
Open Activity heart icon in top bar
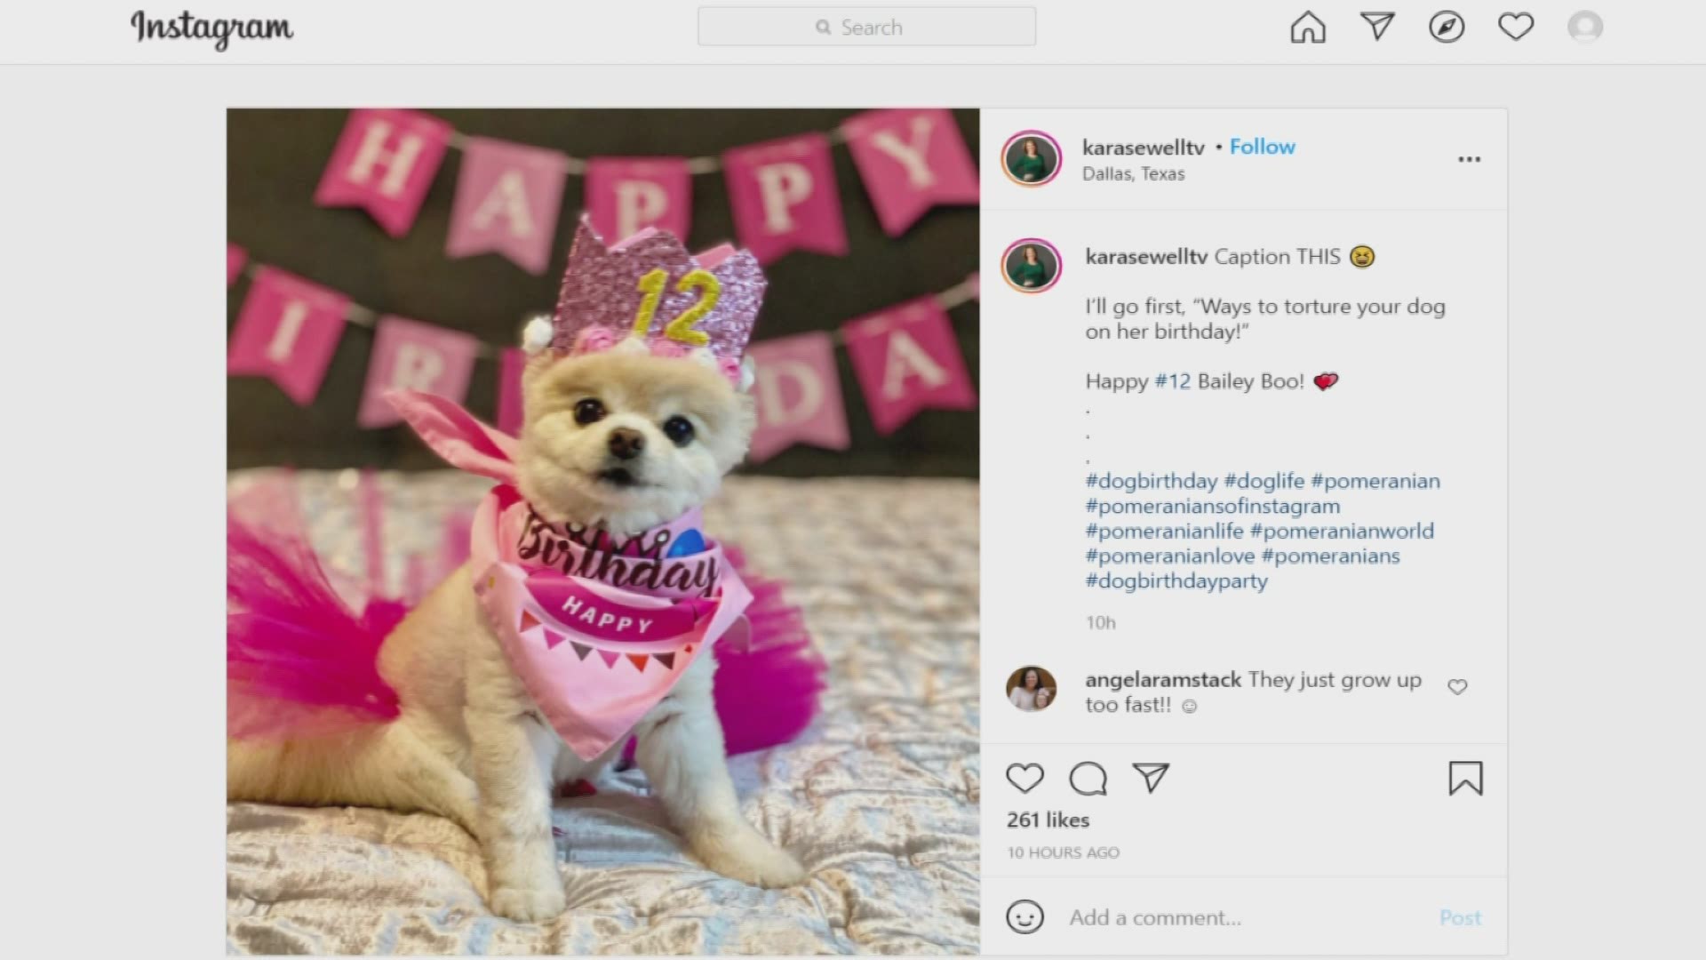[x=1516, y=27]
